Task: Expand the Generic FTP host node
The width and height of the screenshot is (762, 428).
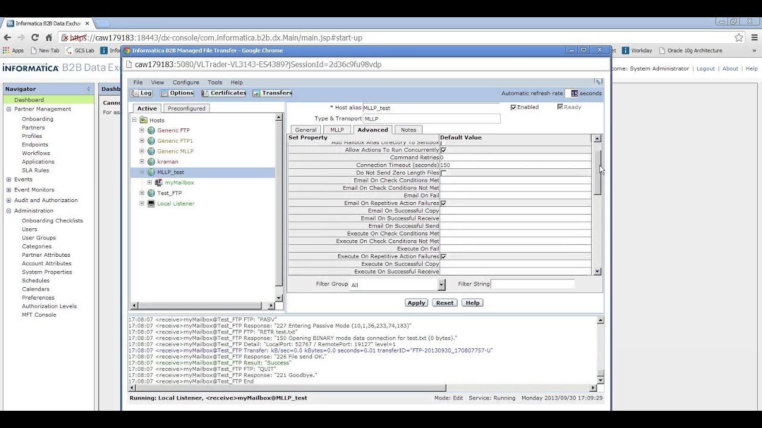Action: [142, 130]
